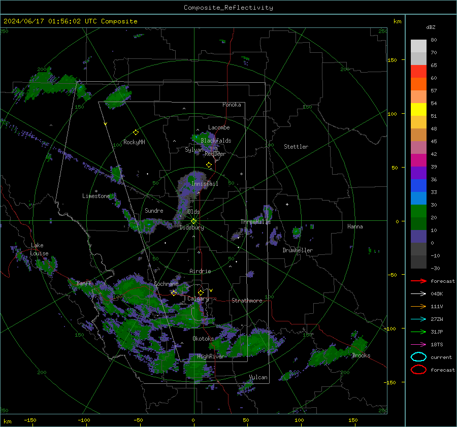Image resolution: width=457 pixels, height=427 pixels.
Task: Click the Sundre town label
Action: coord(154,211)
